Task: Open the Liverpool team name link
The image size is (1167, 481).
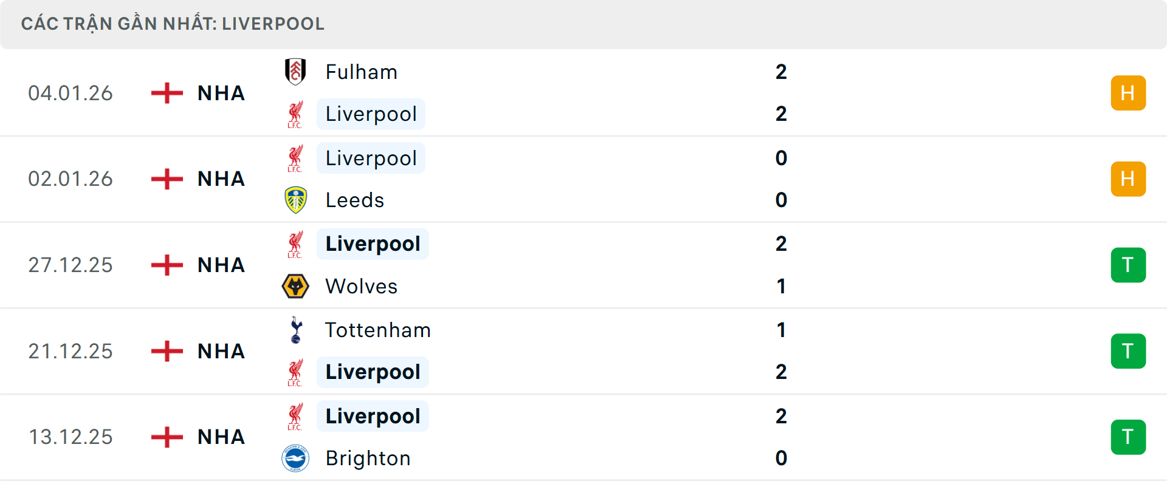Action: (x=371, y=113)
